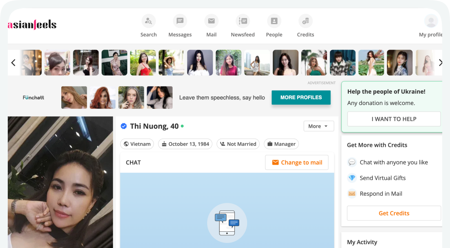This screenshot has height=248, width=450.
Task: Open My profile avatar icon
Action: point(431,21)
